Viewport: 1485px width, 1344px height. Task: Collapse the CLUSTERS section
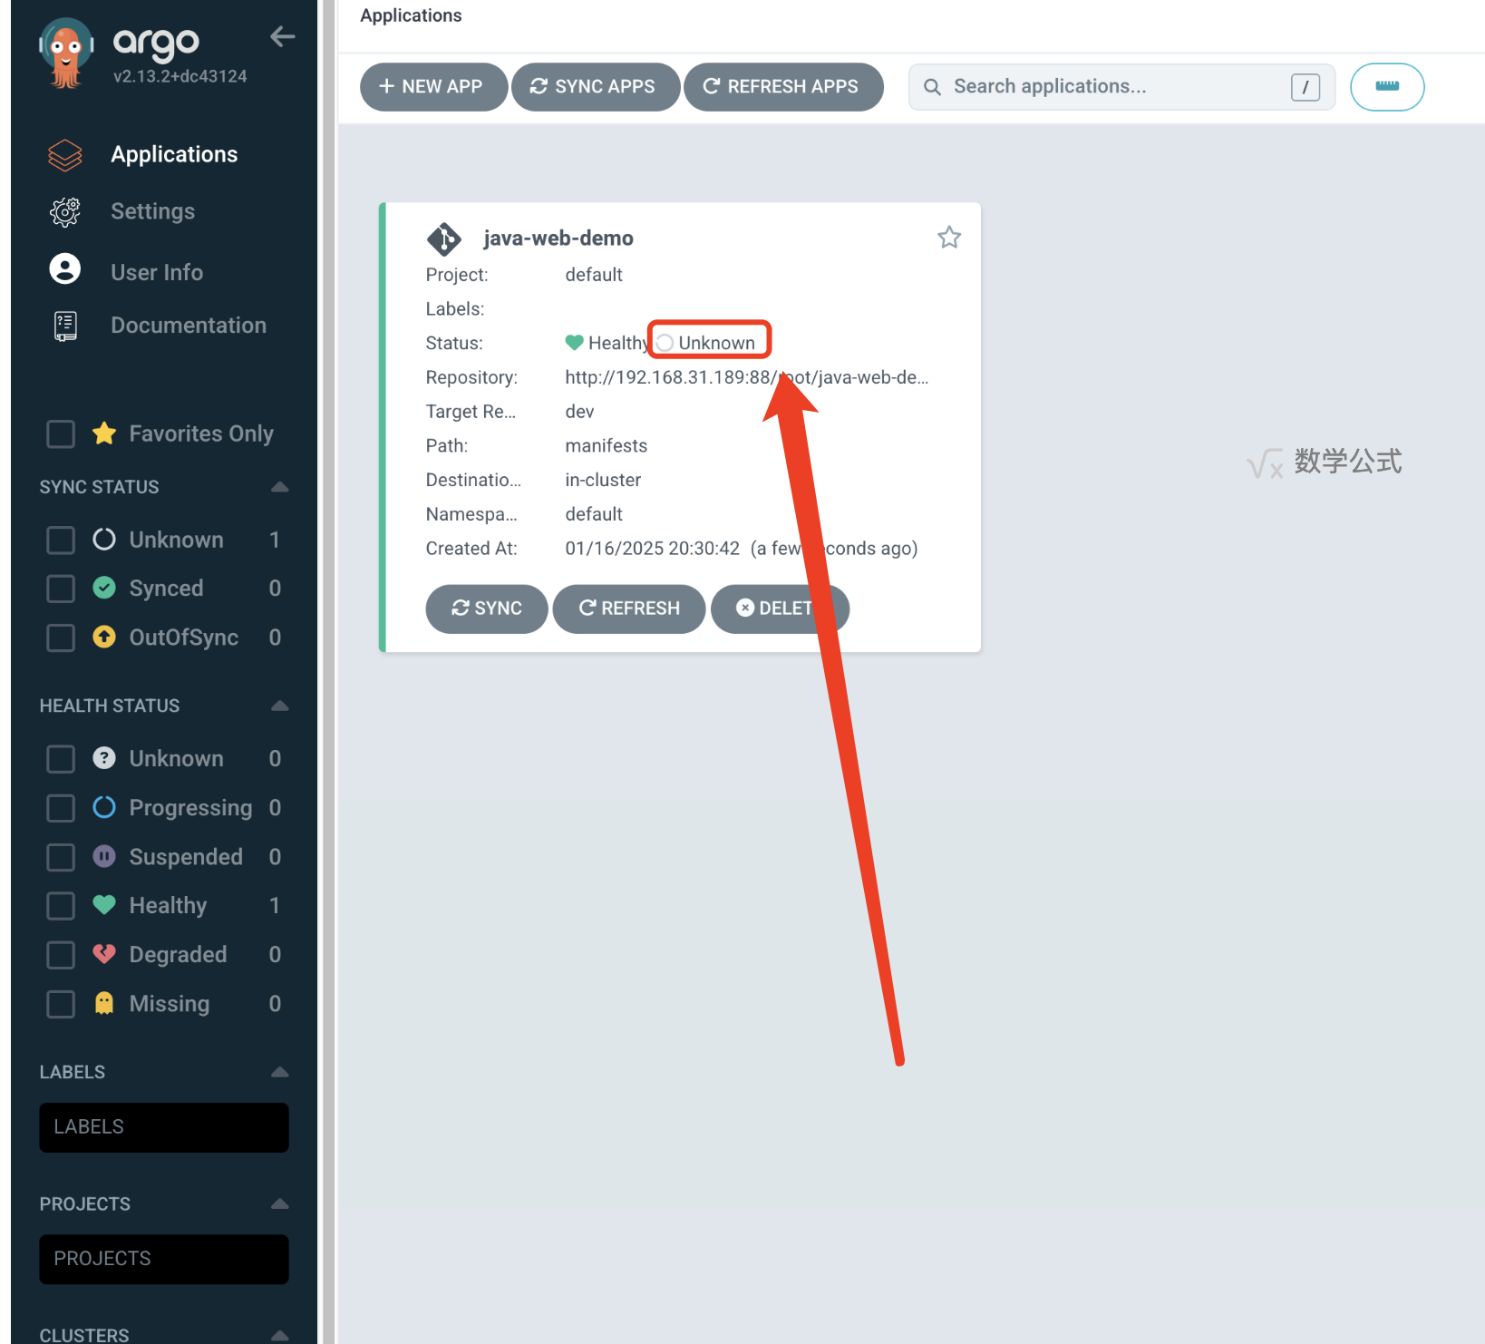coord(280,1335)
